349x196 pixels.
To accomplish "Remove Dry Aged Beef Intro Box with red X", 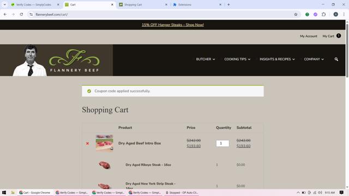I will (87, 143).
